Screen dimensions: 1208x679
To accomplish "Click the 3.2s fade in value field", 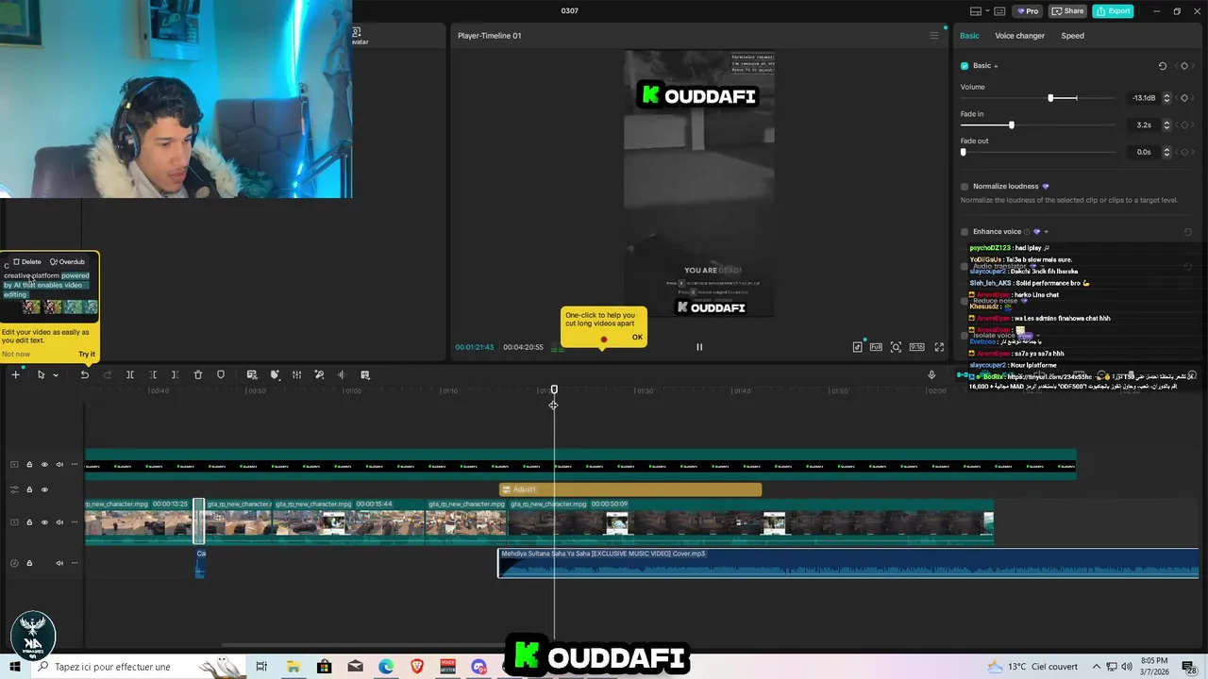I will [x=1142, y=124].
